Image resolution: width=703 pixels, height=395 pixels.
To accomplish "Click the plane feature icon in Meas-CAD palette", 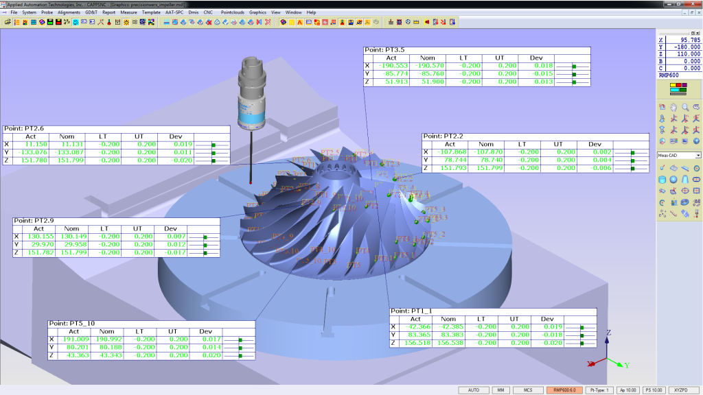I will (673, 168).
